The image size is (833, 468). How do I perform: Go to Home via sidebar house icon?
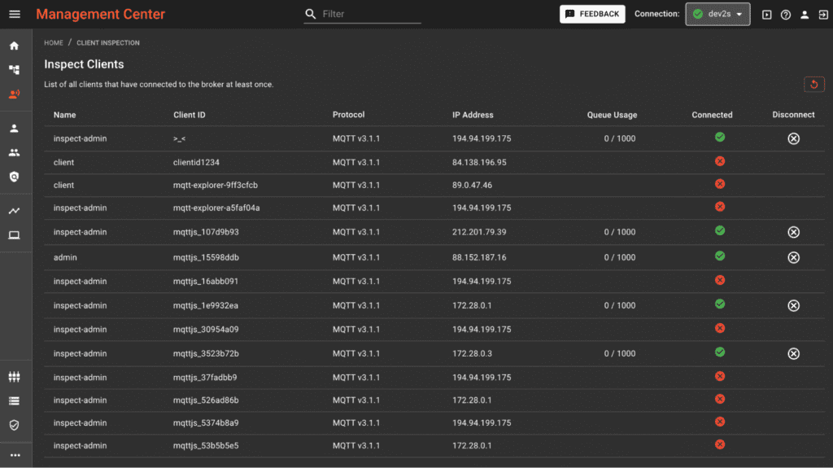click(x=14, y=46)
